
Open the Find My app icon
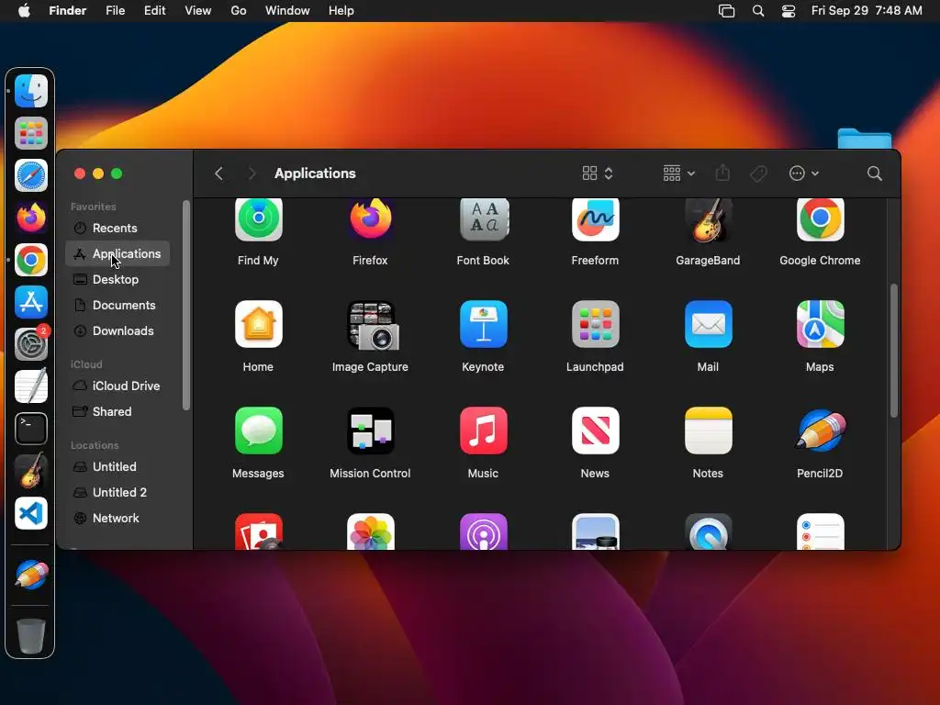coord(258,219)
